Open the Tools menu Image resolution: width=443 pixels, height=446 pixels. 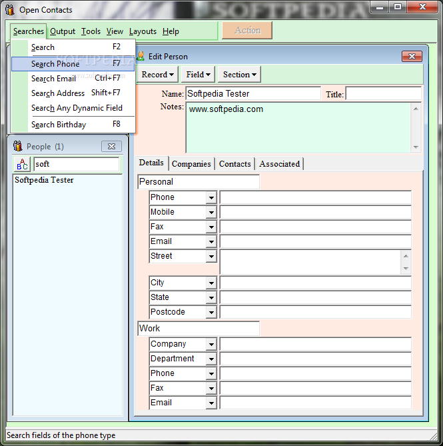(91, 31)
